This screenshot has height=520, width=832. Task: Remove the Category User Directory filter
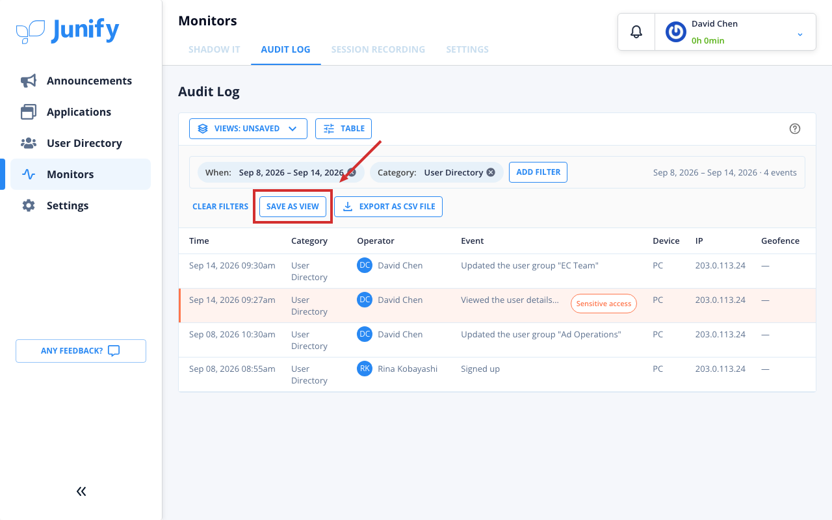pos(491,172)
